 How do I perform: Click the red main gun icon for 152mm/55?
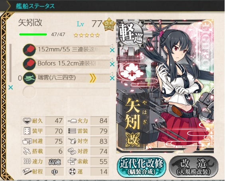(x=29, y=50)
